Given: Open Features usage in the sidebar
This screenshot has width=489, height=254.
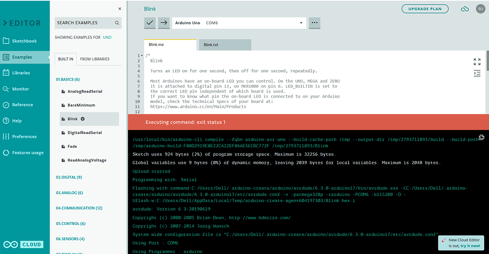Looking at the screenshot, I should (25, 152).
